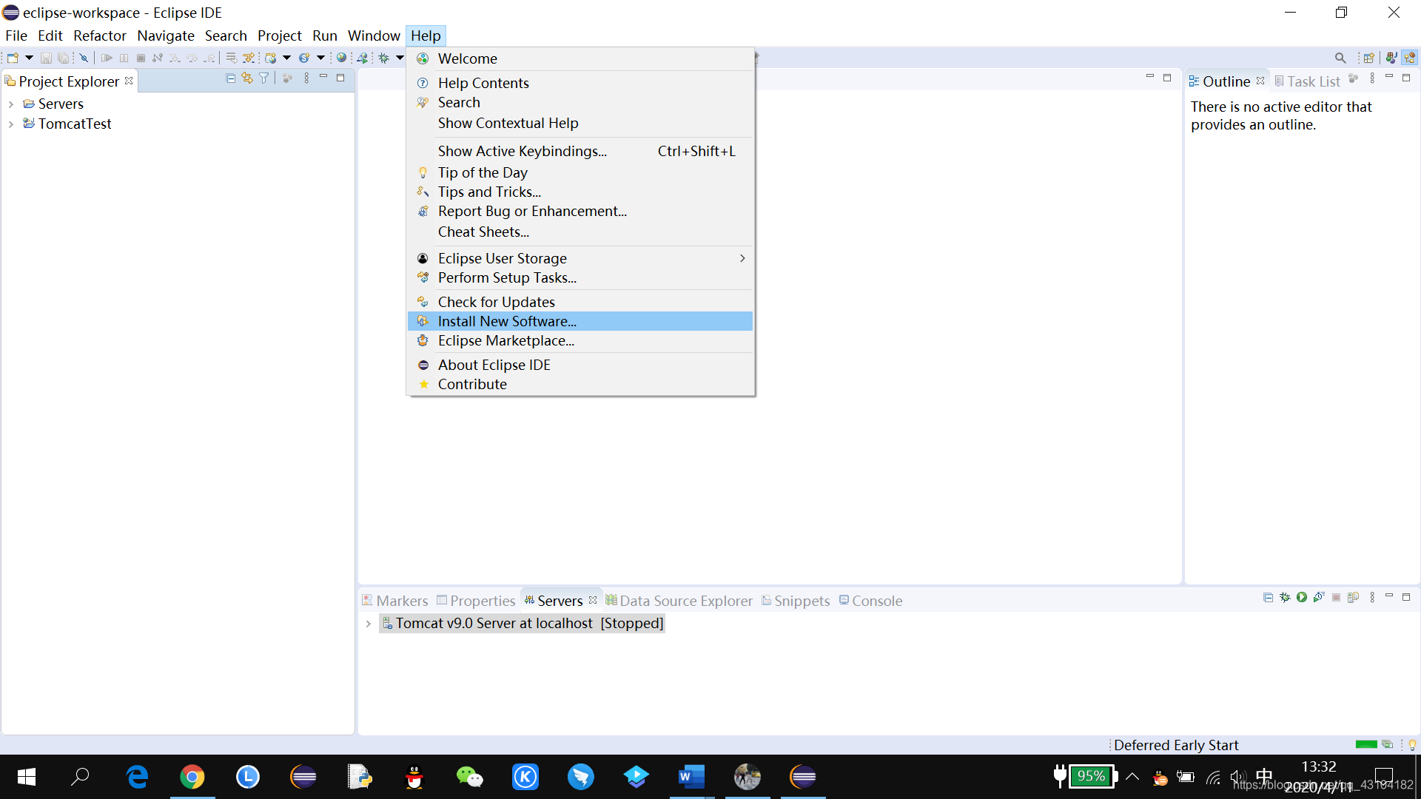The height and width of the screenshot is (799, 1421).
Task: Select Check for Updates menu item
Action: click(x=580, y=302)
